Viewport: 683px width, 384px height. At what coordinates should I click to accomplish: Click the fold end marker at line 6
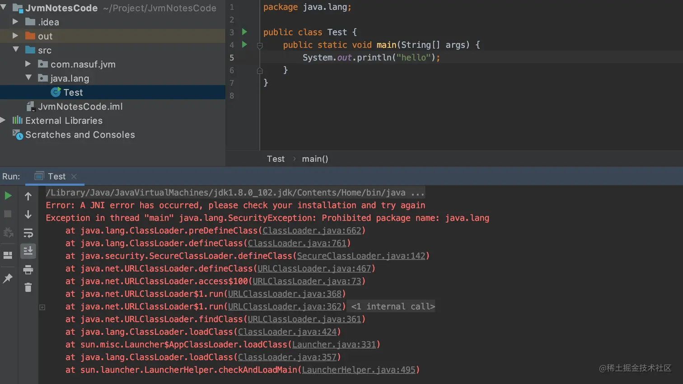[x=260, y=70]
